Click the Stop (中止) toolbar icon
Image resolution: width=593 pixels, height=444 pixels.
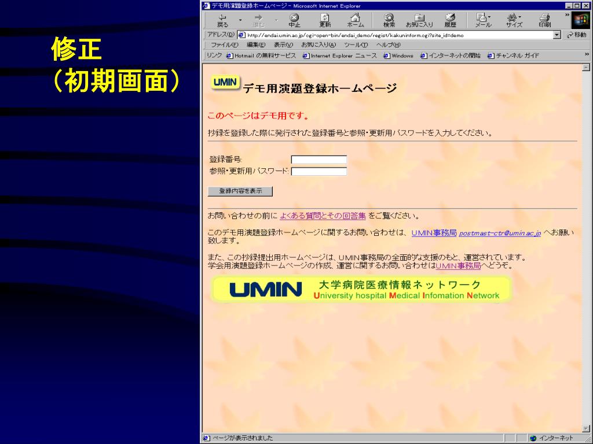[294, 20]
